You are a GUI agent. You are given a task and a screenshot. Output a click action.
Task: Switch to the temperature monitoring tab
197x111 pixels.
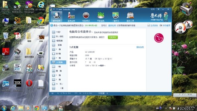coord(71,17)
